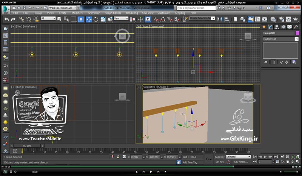The width and height of the screenshot is (302, 176).
Task: Open the Material Editor icon
Action: 273,19
